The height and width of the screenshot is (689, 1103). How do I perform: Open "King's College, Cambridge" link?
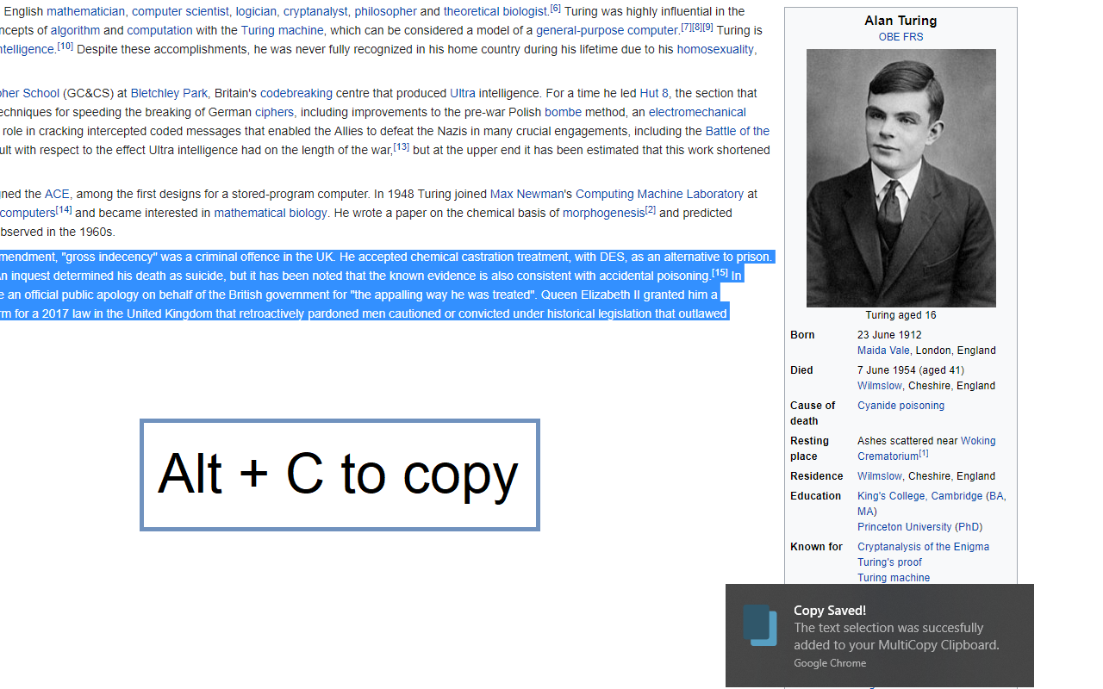919,496
